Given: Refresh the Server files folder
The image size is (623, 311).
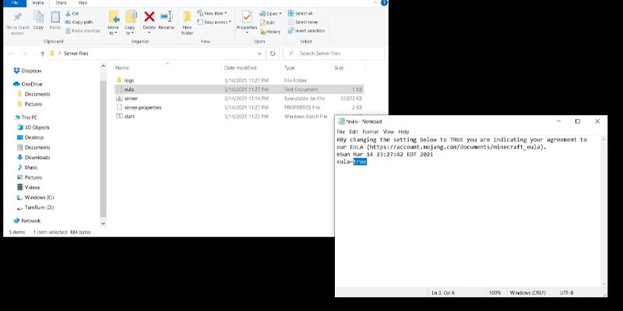Looking at the screenshot, I should (x=272, y=54).
